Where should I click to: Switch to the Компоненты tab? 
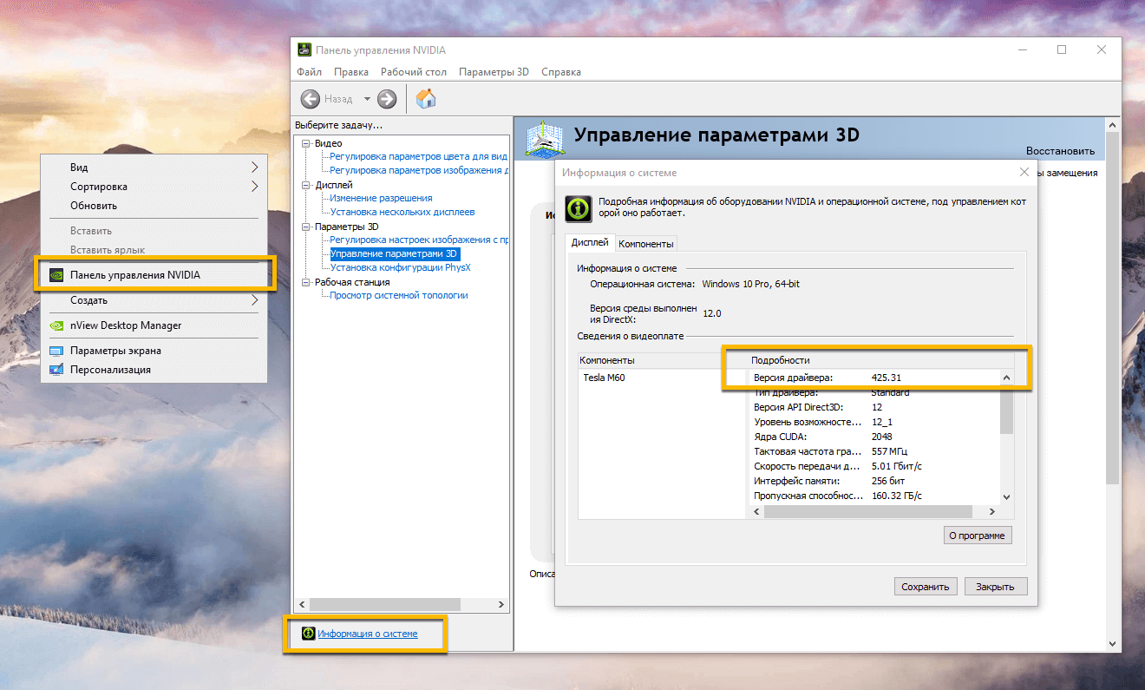645,243
